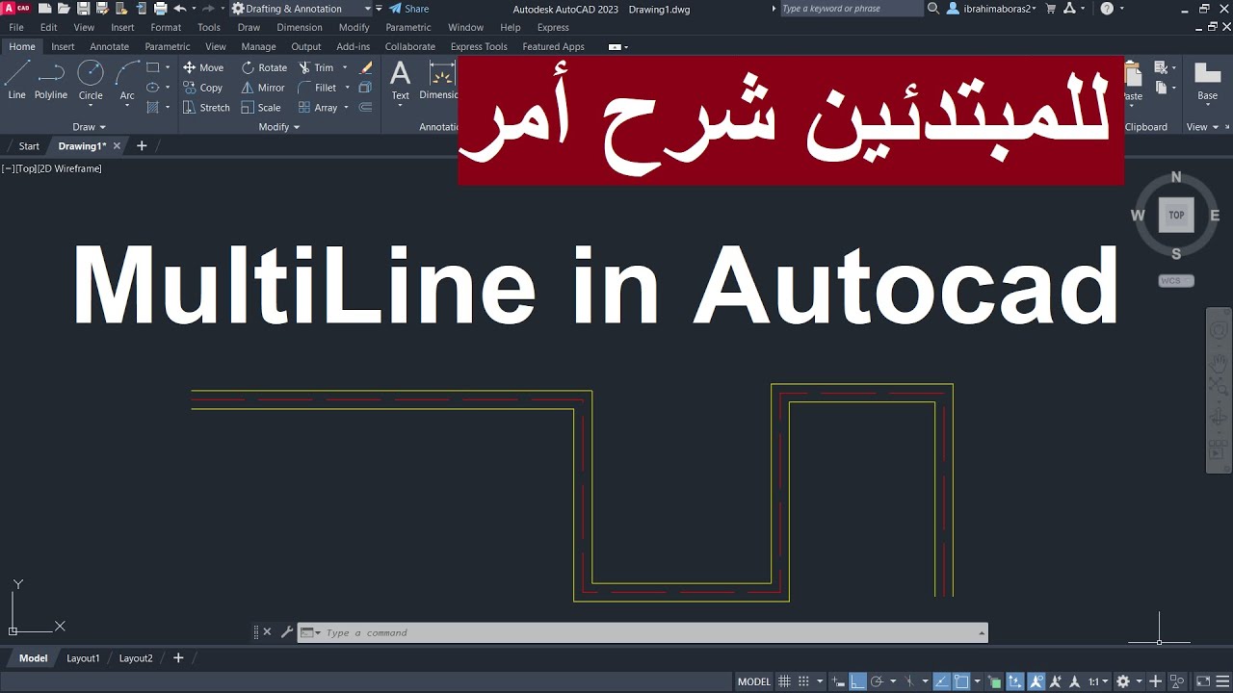Click the Open file icon
Viewport: 1233px width, 693px height.
tap(64, 9)
